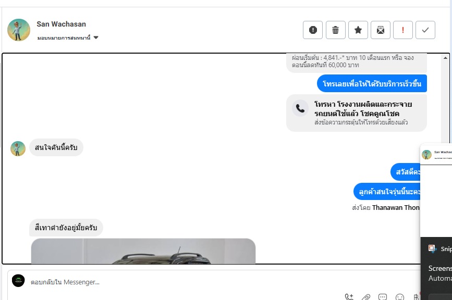Click the add phone call icon

[349, 297]
